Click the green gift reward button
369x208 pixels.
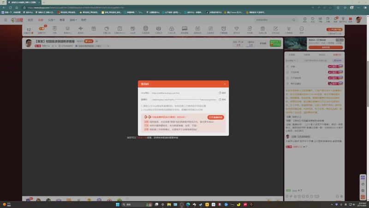click(x=275, y=43)
